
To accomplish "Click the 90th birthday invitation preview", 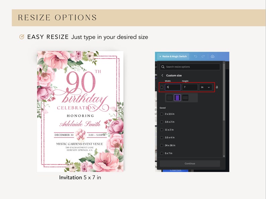I will tap(80, 112).
